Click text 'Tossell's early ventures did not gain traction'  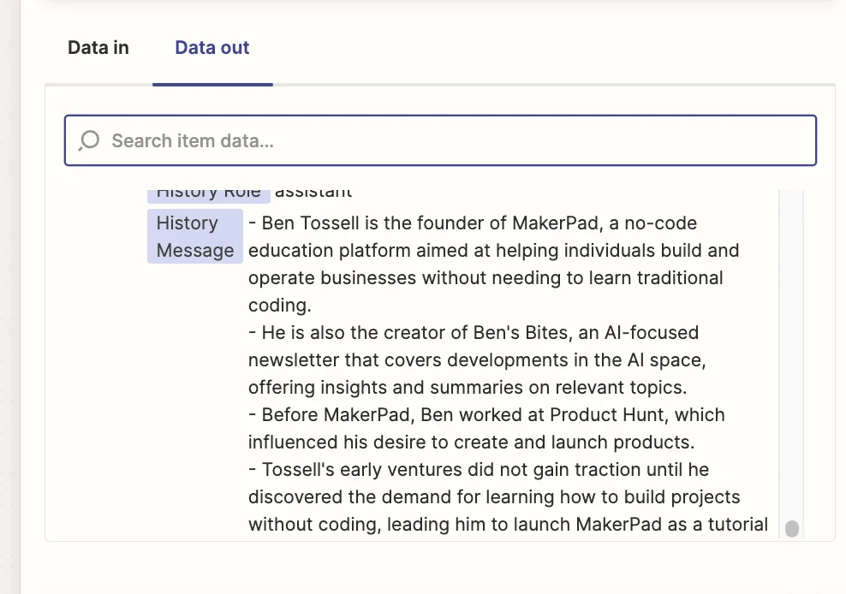tap(451, 469)
